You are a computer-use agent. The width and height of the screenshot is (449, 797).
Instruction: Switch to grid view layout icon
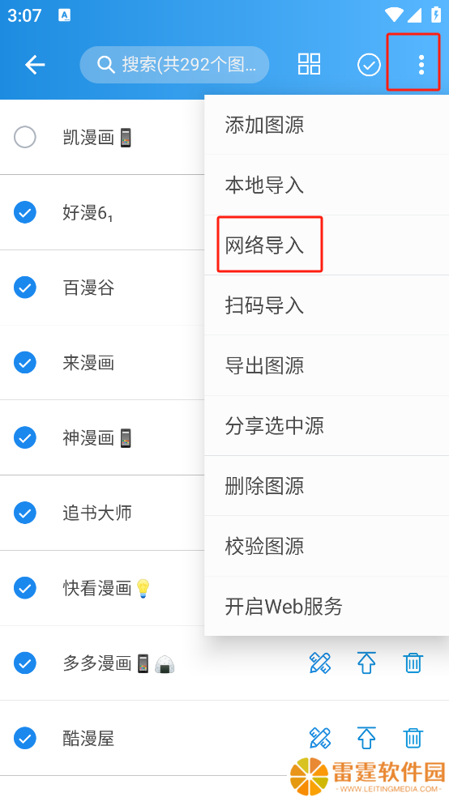(x=309, y=65)
